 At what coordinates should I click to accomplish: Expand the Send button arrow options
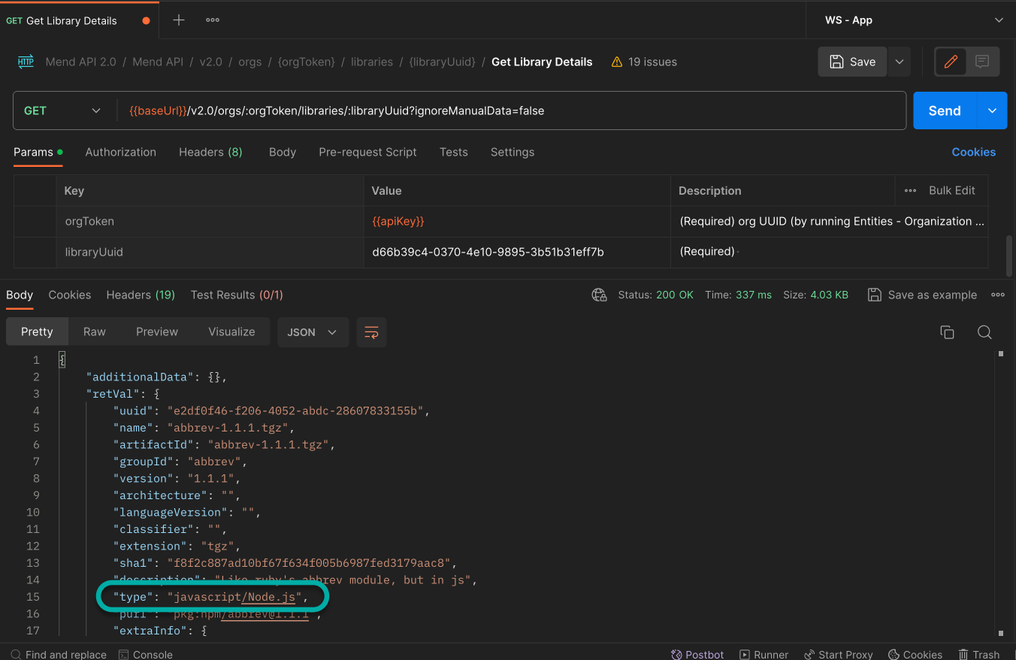click(992, 111)
